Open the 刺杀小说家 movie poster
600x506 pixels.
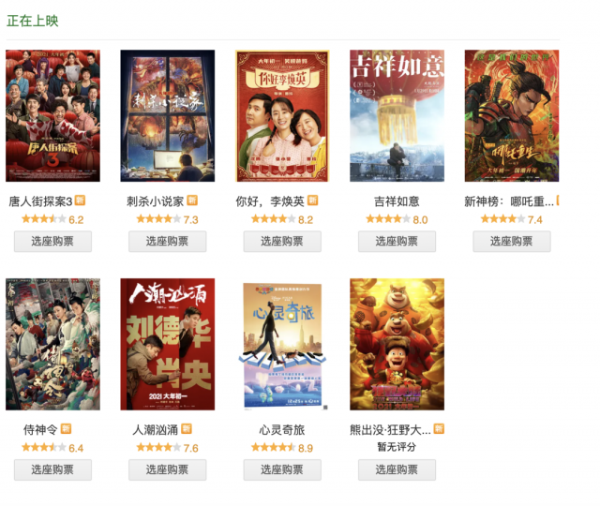[x=168, y=115]
